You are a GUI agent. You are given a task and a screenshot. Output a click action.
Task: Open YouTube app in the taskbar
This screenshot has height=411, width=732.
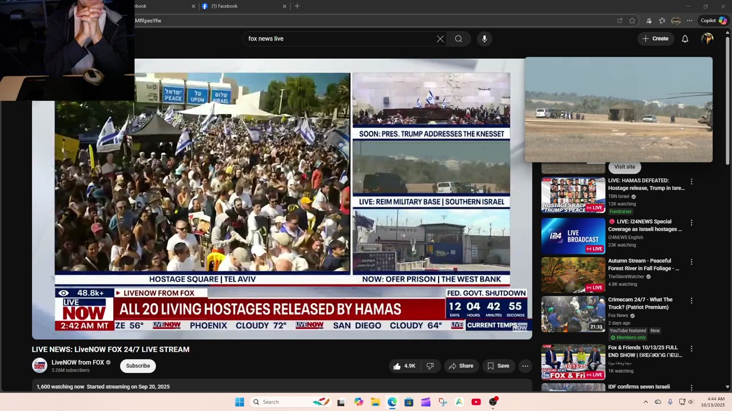[x=476, y=402]
